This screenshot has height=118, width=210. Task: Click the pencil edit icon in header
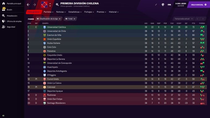[x=156, y=5]
